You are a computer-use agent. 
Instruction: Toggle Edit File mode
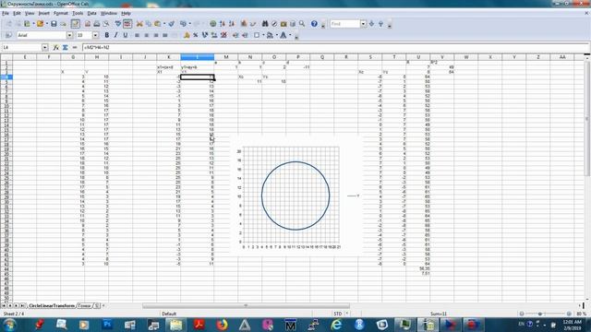(x=76, y=24)
